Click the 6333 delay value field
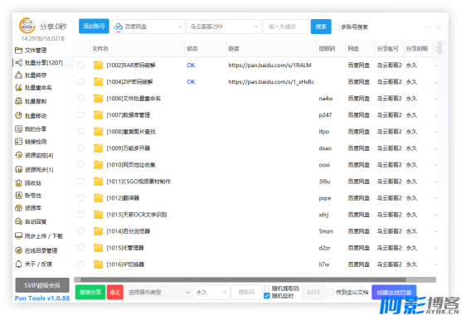 (313, 293)
